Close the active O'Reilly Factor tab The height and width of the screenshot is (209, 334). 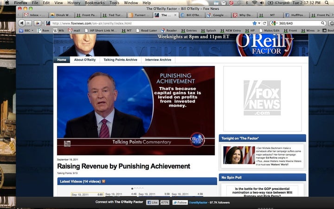175,15
